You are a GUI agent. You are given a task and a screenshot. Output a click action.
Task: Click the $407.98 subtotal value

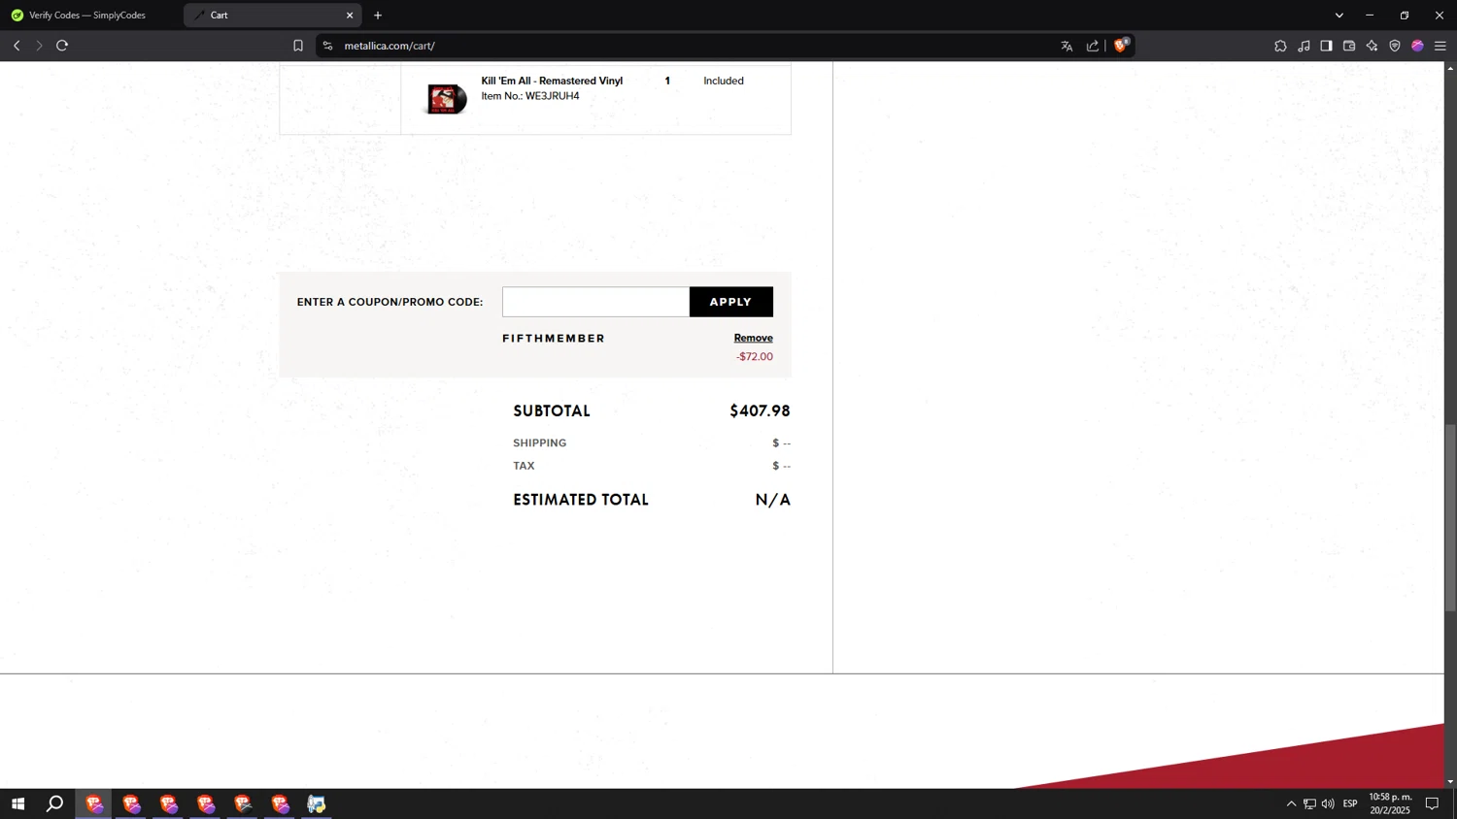click(x=760, y=411)
